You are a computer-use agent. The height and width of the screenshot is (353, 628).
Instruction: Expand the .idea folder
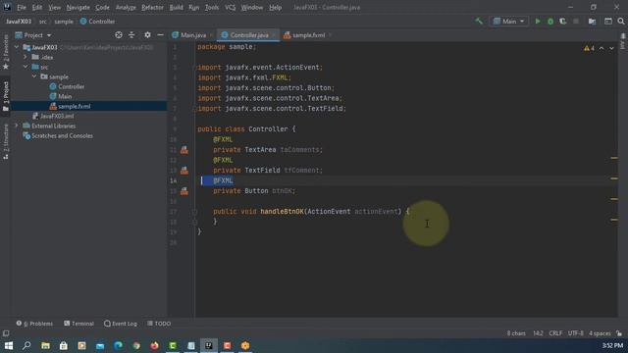coord(26,57)
